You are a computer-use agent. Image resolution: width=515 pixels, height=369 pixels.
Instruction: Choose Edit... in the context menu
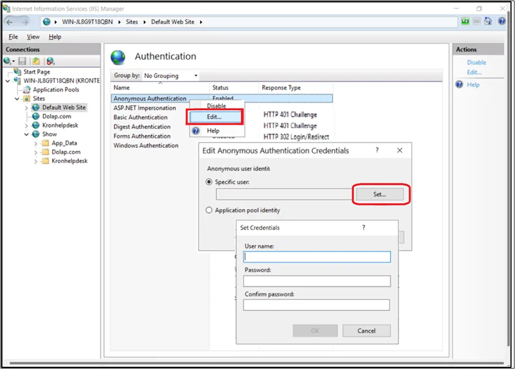[x=215, y=117]
